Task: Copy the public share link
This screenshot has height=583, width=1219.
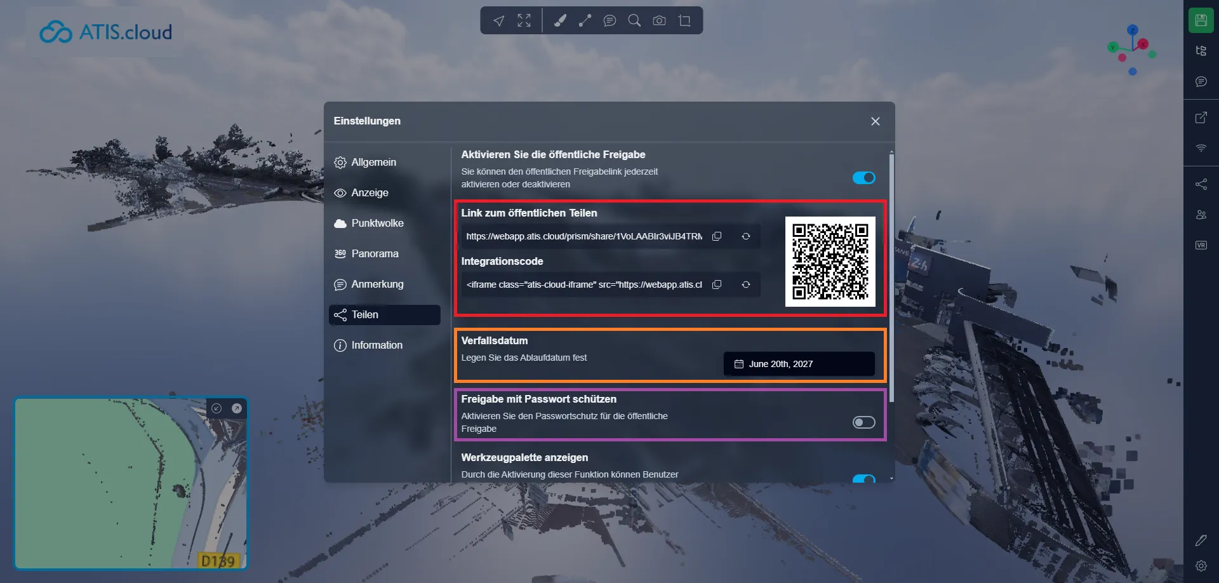Action: coord(717,236)
